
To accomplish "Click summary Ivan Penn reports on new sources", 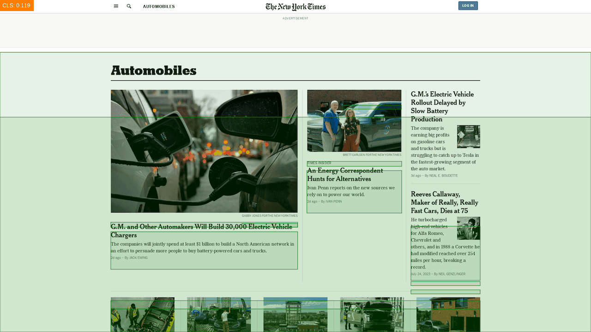I will pos(351,191).
